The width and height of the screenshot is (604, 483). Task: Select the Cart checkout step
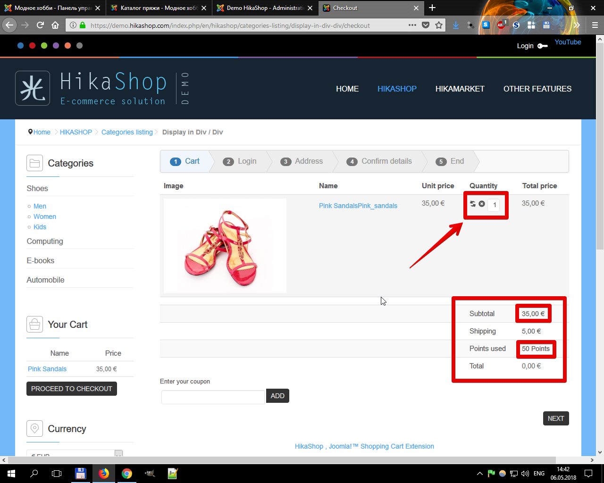click(x=185, y=161)
